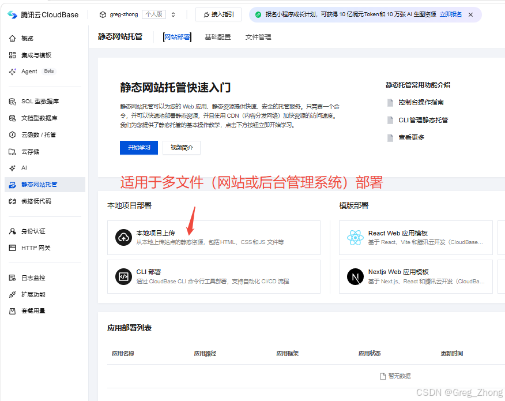Click the 身份认证 person icon
The width and height of the screenshot is (505, 401).
click(12, 231)
